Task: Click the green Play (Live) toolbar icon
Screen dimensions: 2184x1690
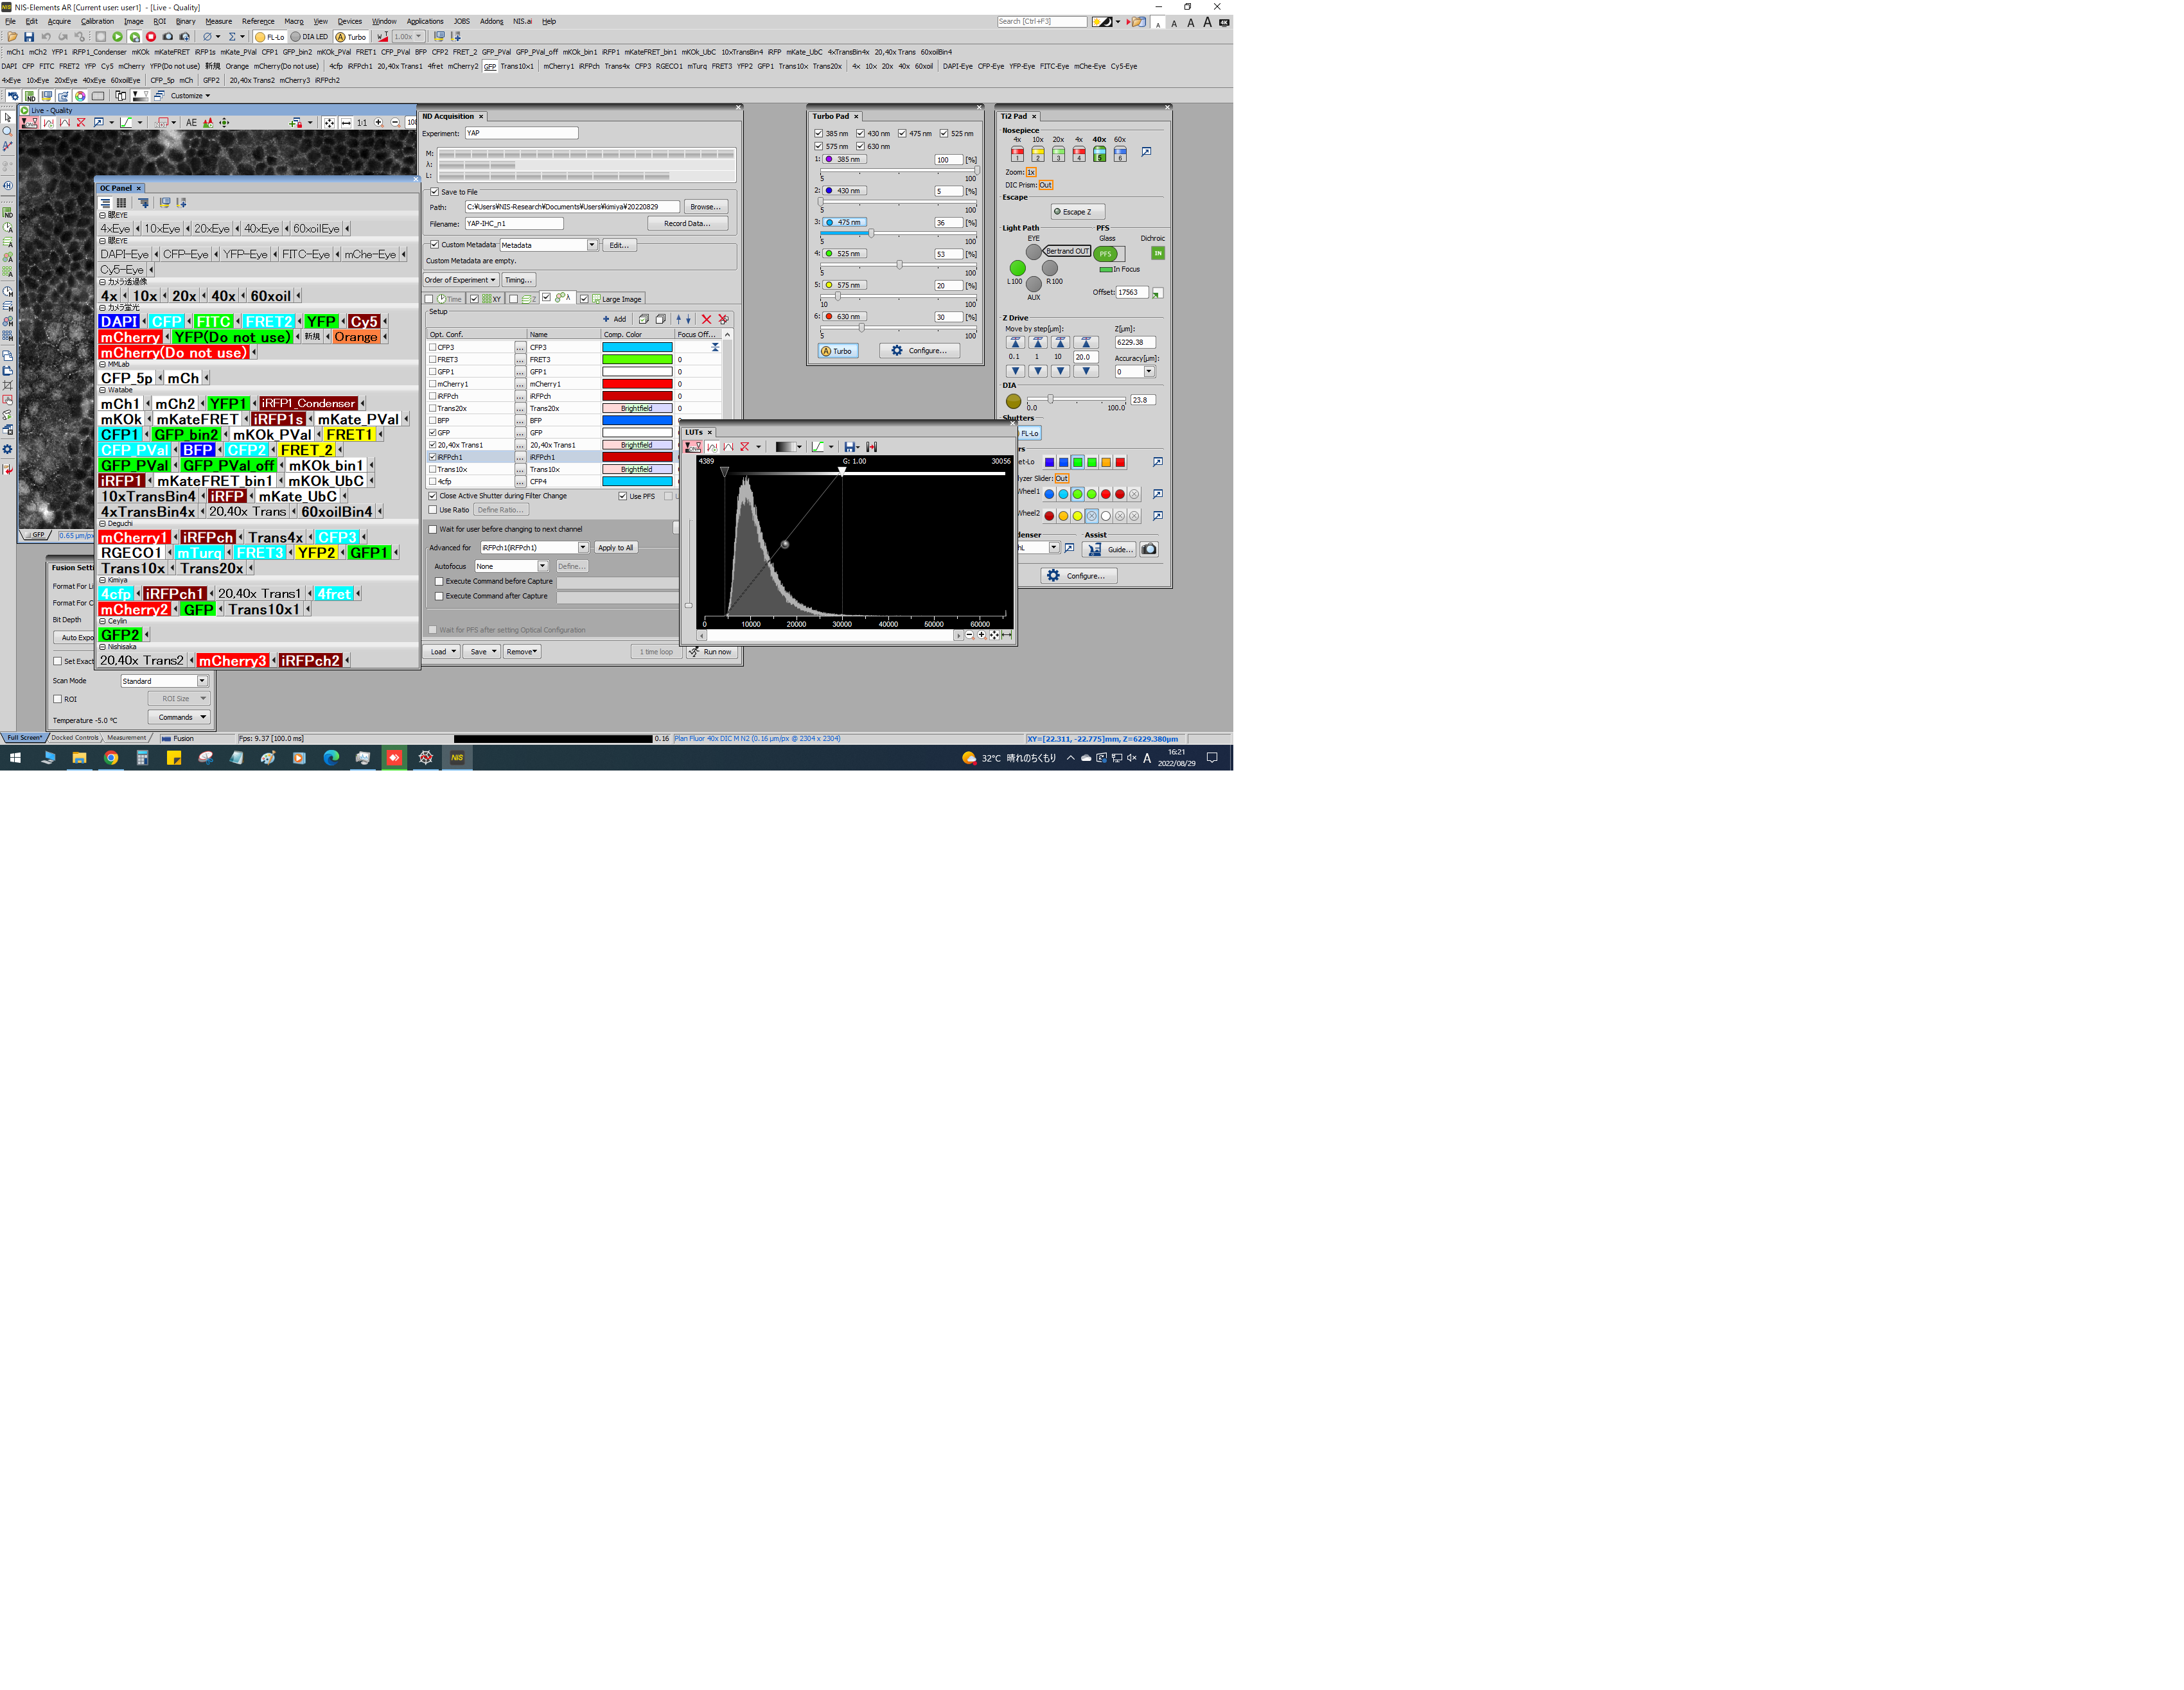Action: point(117,37)
